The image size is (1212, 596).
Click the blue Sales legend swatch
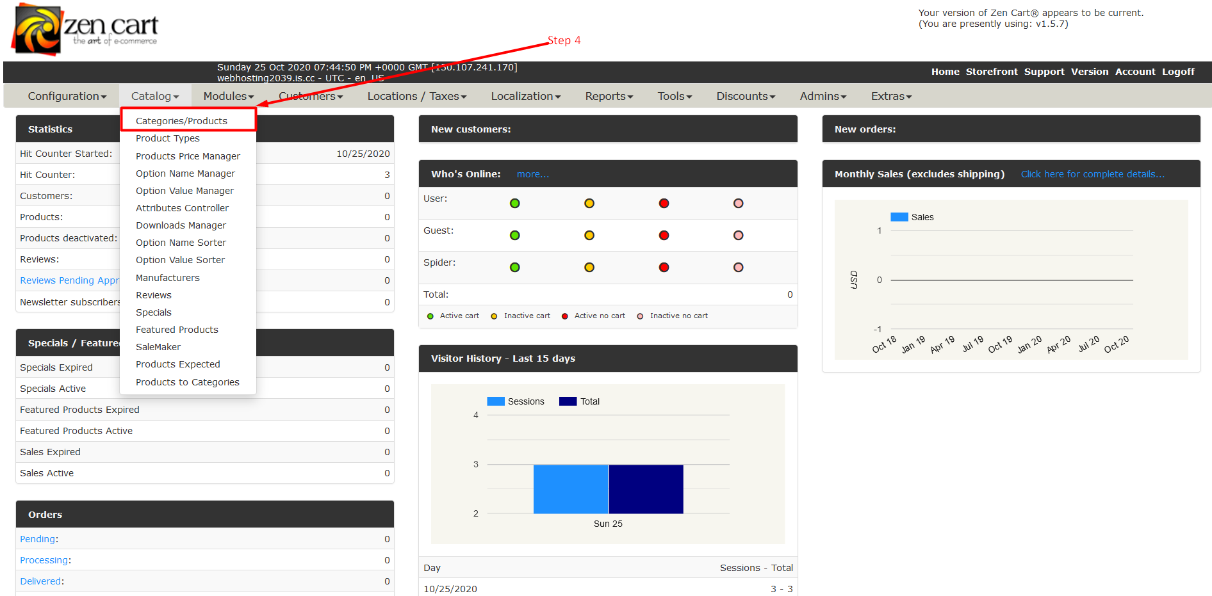click(899, 217)
